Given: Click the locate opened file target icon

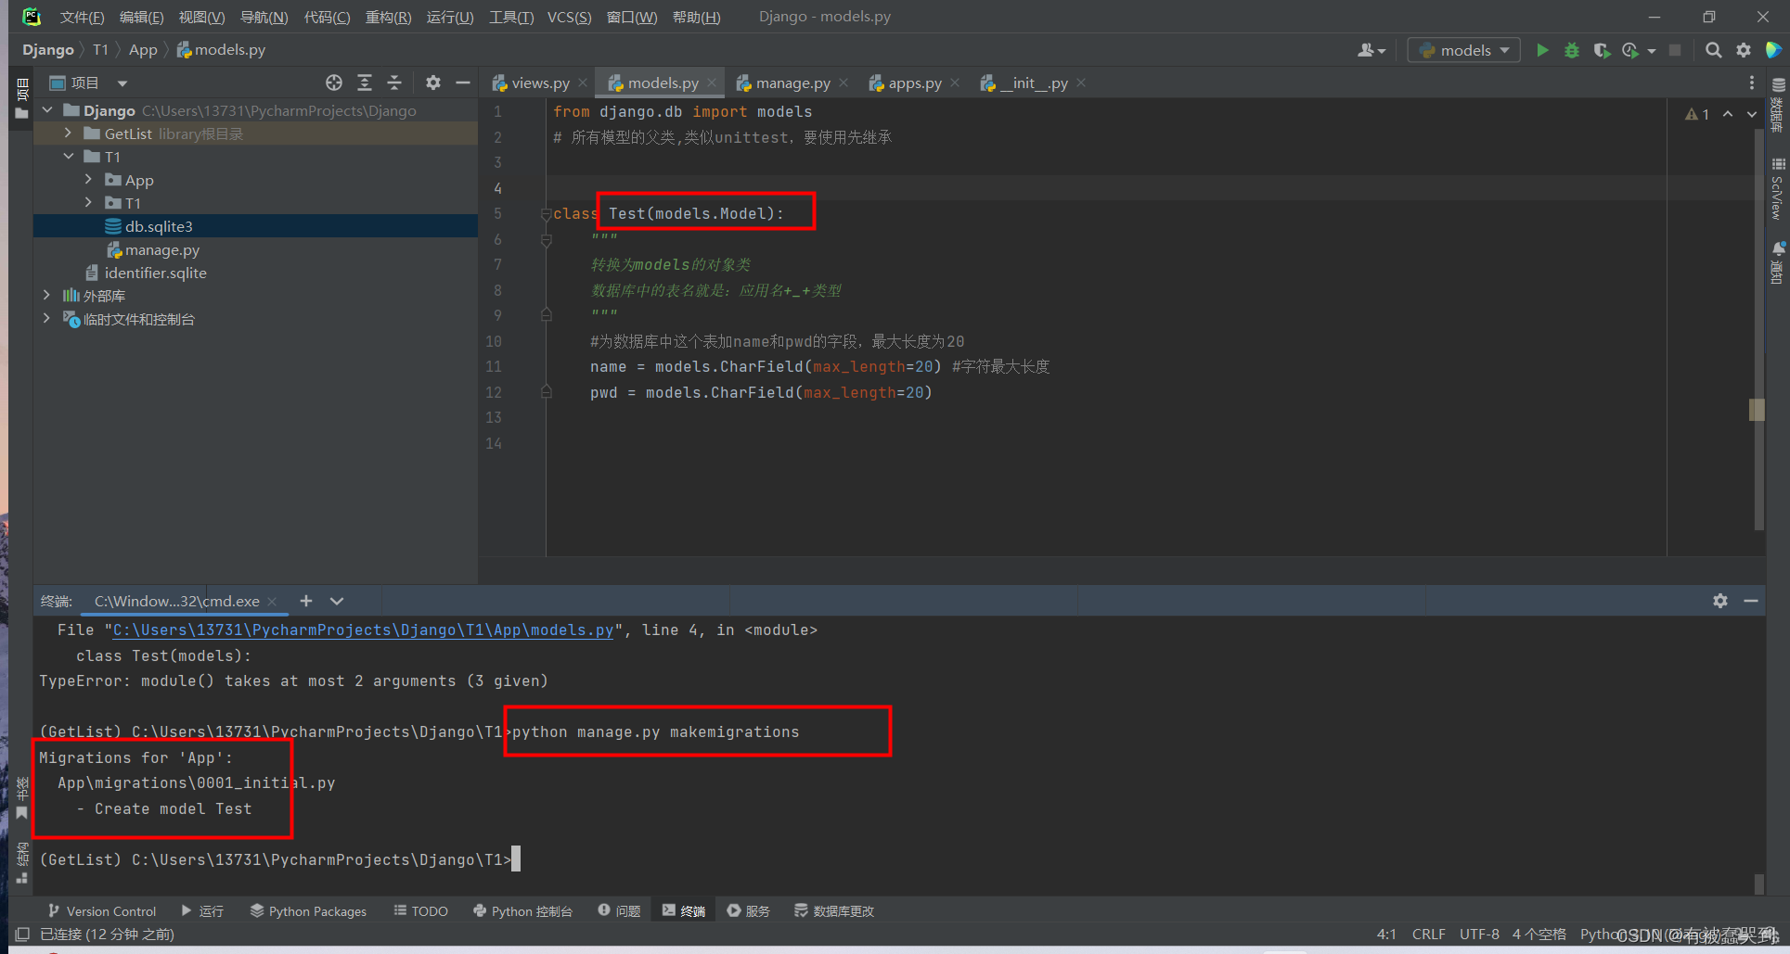Looking at the screenshot, I should (334, 83).
